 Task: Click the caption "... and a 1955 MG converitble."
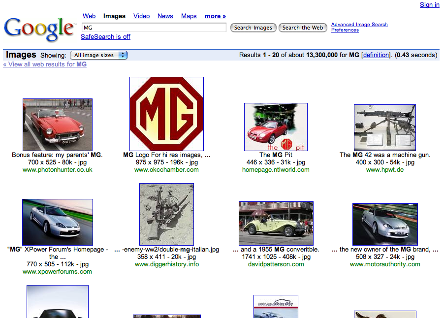pos(276,249)
